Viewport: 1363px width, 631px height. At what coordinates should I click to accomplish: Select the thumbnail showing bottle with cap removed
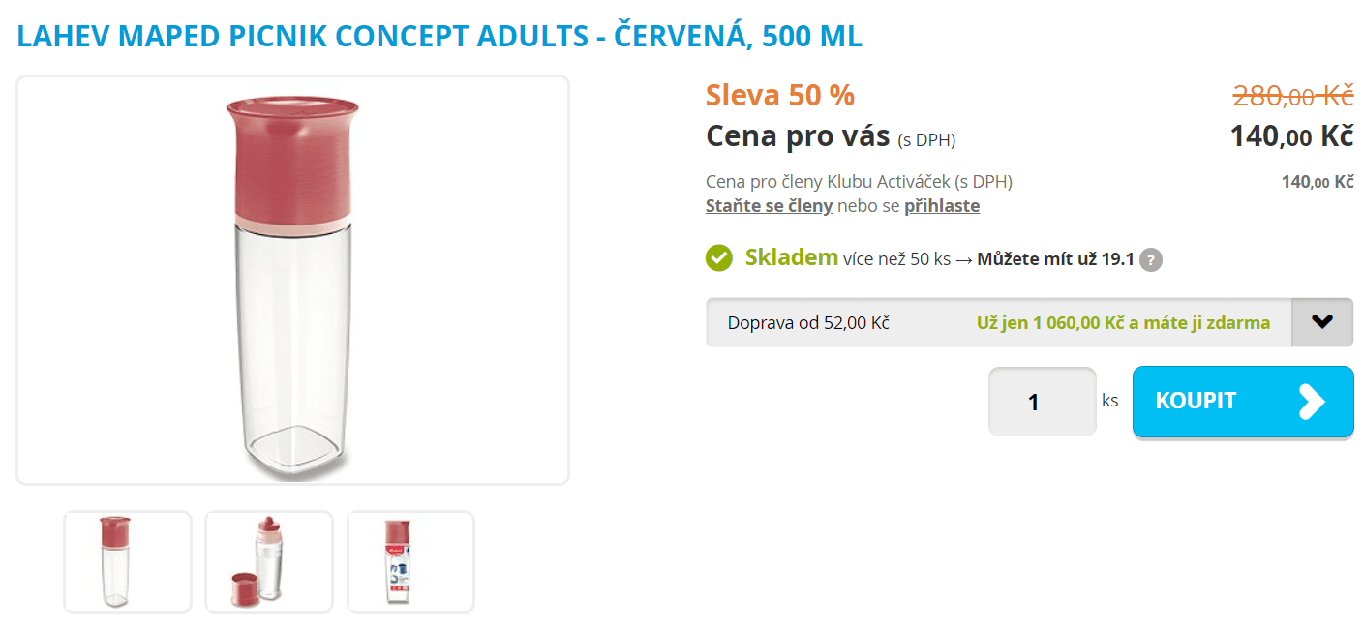269,561
